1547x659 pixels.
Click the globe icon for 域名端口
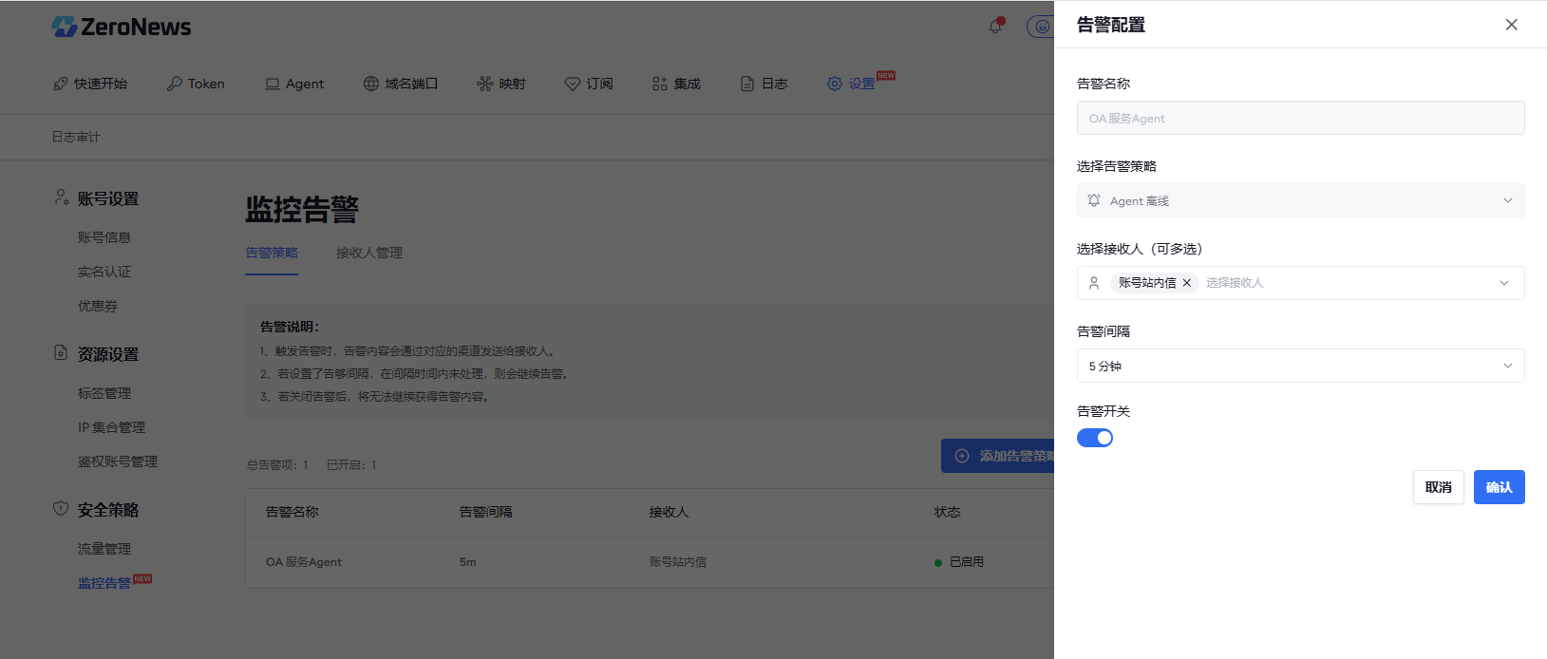pyautogui.click(x=371, y=84)
